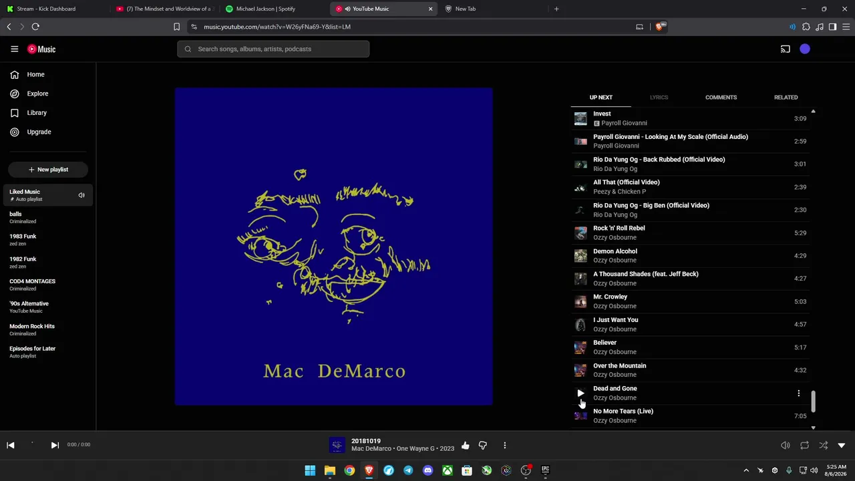Open Google Chrome from the taskbar
This screenshot has width=855, height=481.
pos(349,470)
